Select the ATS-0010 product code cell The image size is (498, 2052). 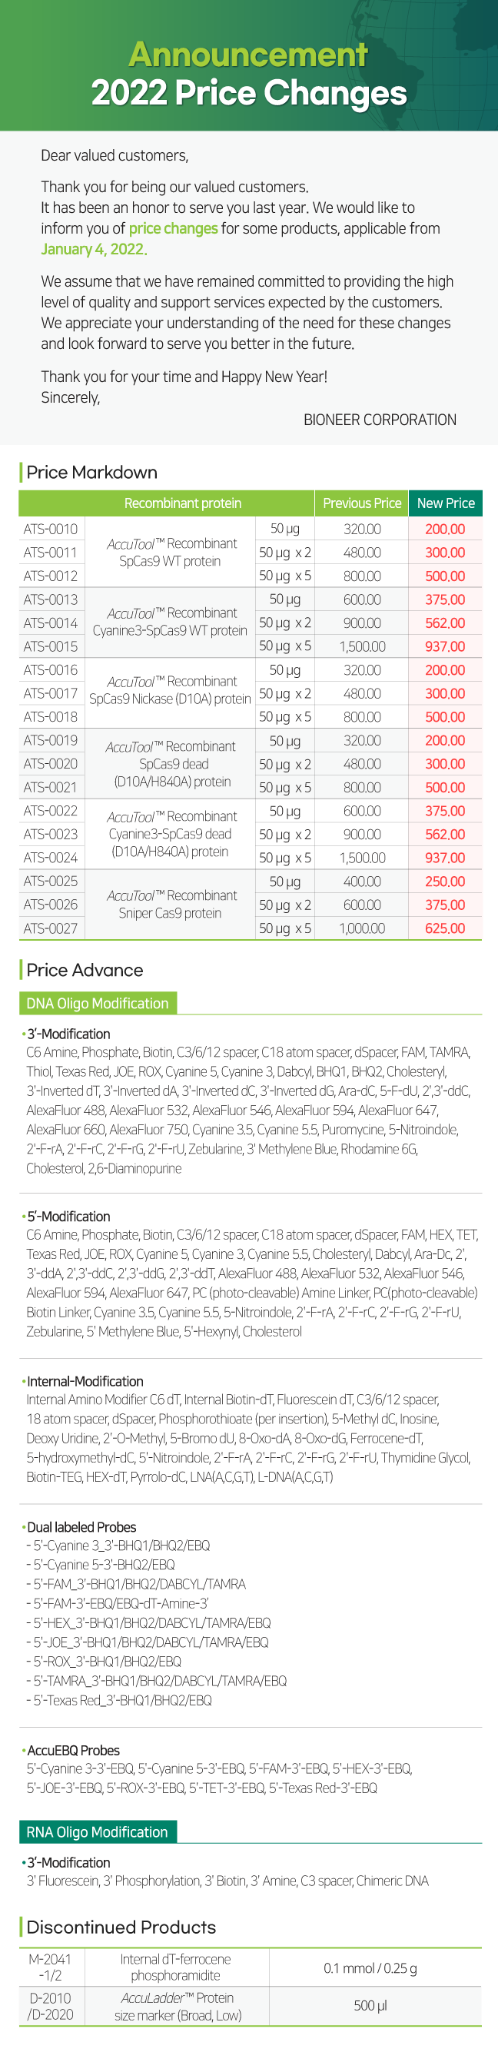51,529
